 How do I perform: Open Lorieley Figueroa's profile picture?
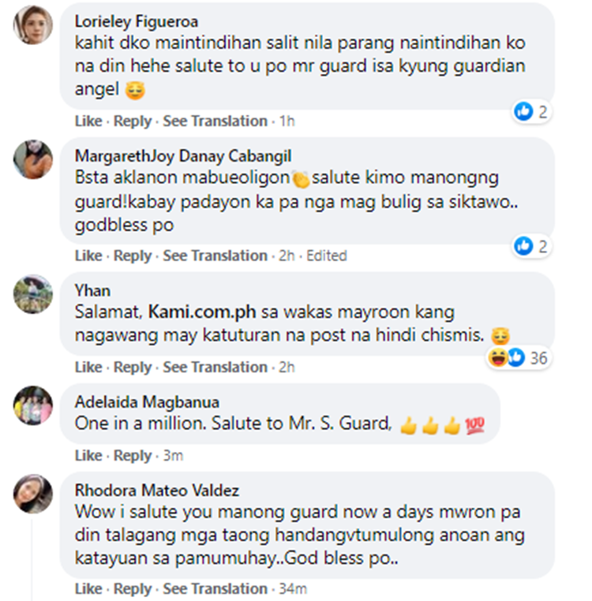33,25
